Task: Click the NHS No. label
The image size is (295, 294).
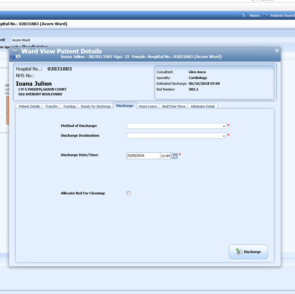Action: click(25, 76)
